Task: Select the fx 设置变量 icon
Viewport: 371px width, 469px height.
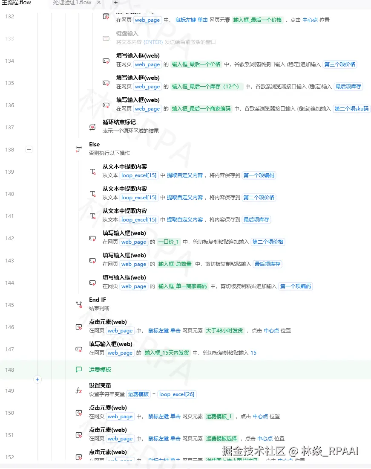Action: [79, 390]
